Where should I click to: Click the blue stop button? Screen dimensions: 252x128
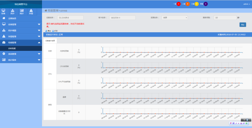[x=243, y=25]
